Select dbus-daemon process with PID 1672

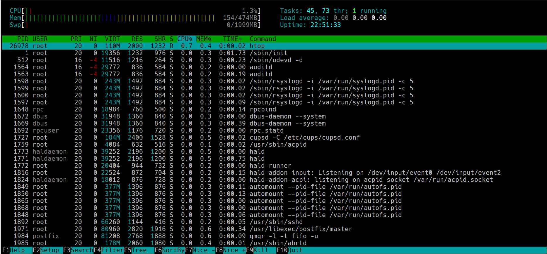tap(274, 116)
